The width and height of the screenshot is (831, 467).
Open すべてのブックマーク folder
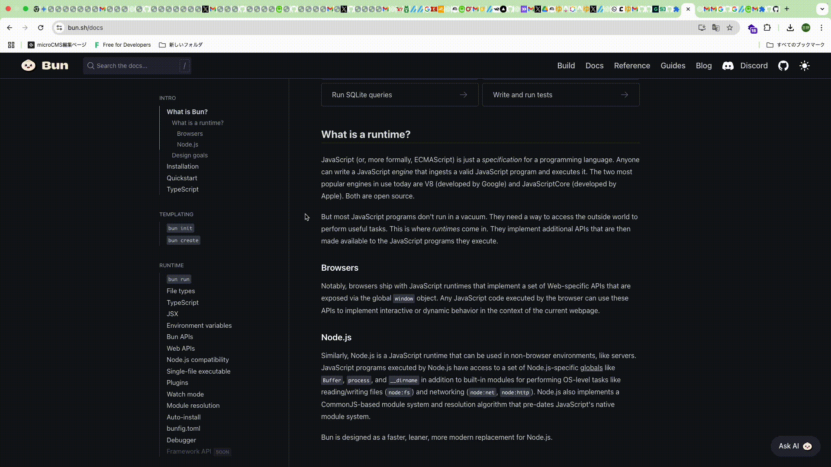pos(796,45)
